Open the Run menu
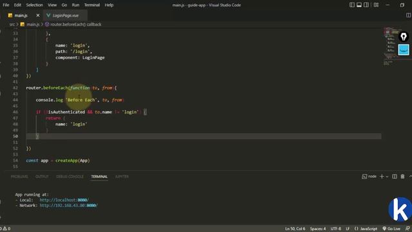Viewport: 412px width, 232px height. click(75, 5)
